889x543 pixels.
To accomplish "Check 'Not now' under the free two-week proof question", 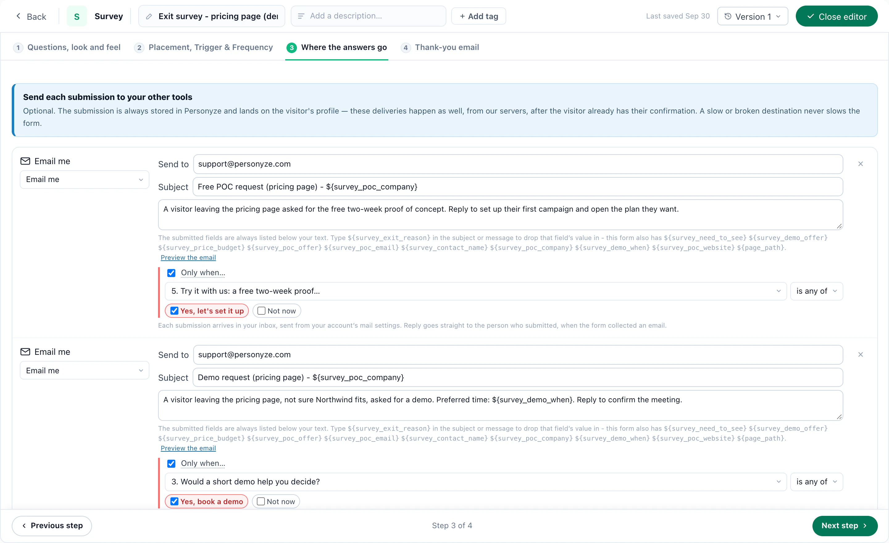I will point(261,311).
